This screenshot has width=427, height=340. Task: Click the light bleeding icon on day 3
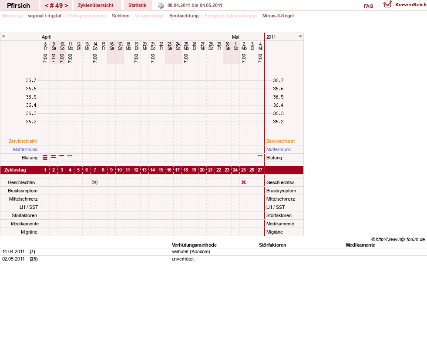61,155
